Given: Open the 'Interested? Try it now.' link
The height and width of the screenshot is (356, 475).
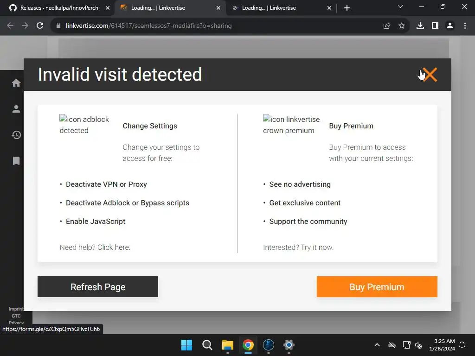Looking at the screenshot, I should (298, 248).
